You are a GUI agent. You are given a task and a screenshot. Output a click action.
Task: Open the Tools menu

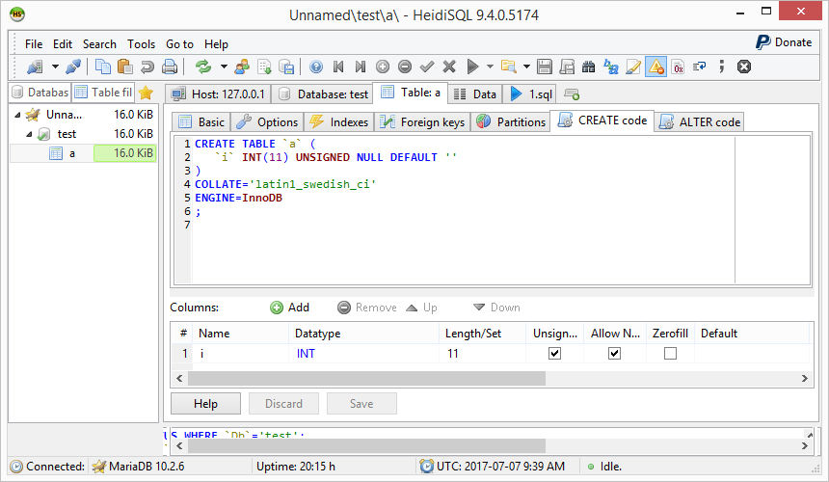tap(141, 43)
